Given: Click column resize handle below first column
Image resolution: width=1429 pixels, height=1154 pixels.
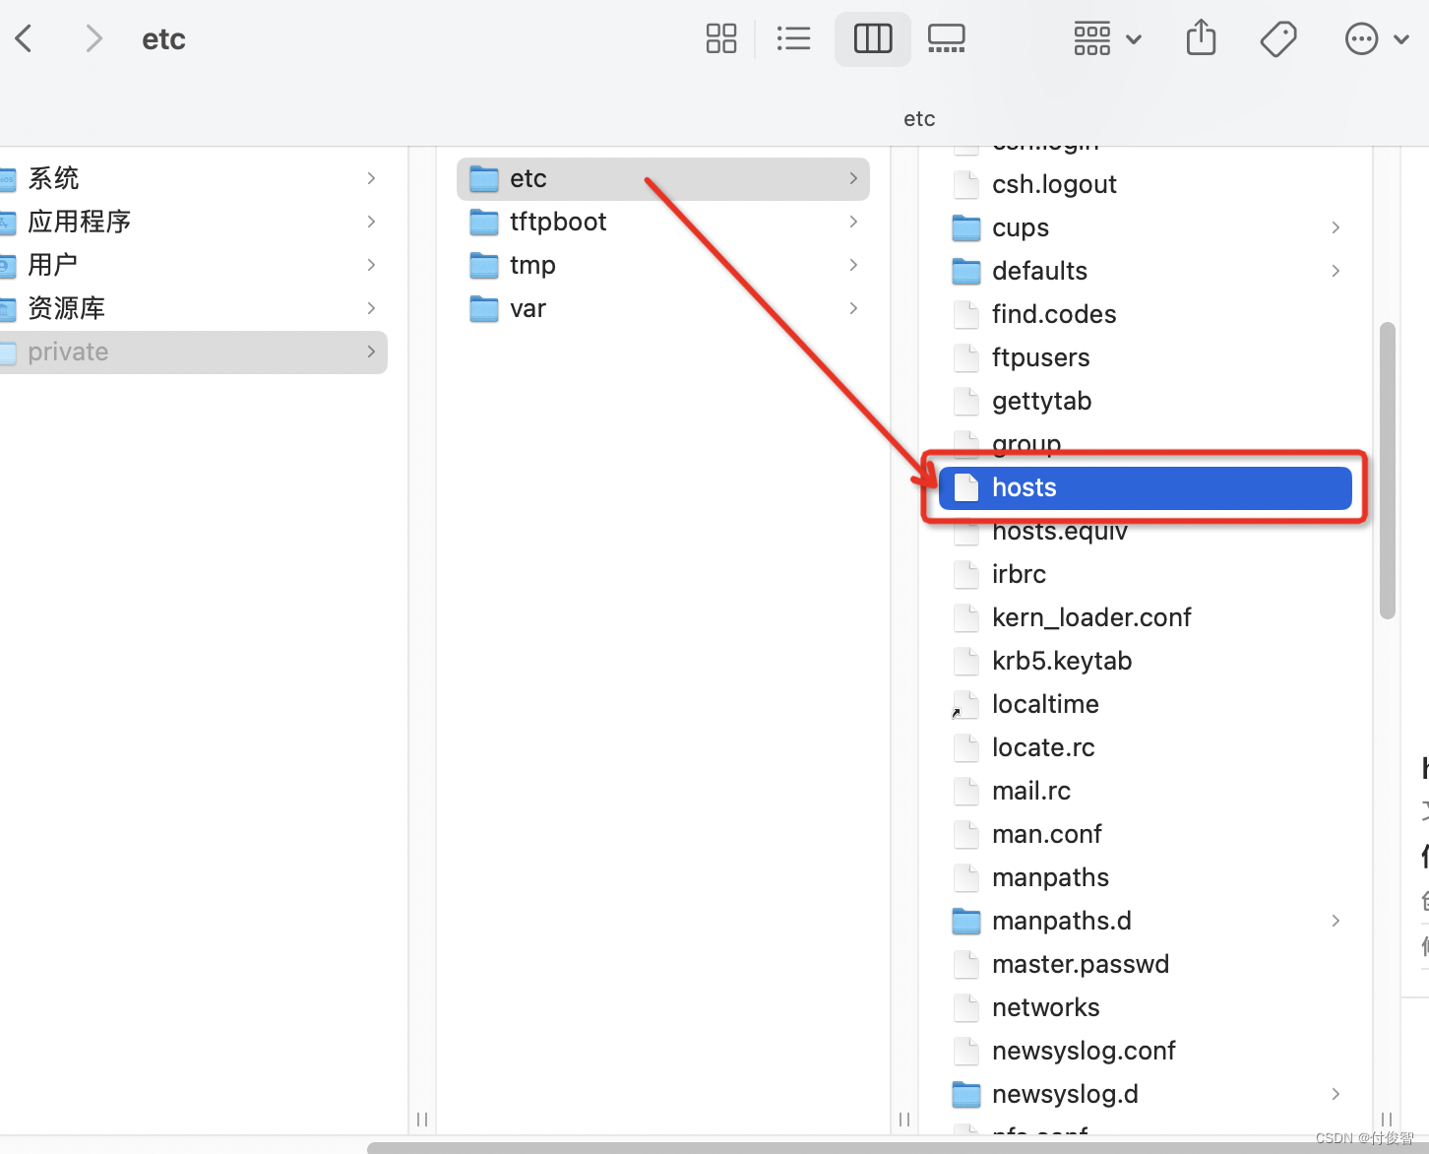Looking at the screenshot, I should 422,1120.
